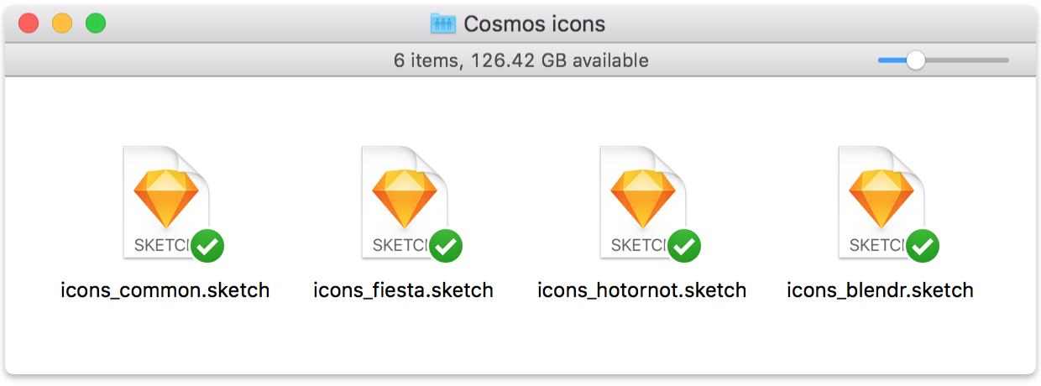Click the icons_hotornot.sketch filename label

pos(642,290)
